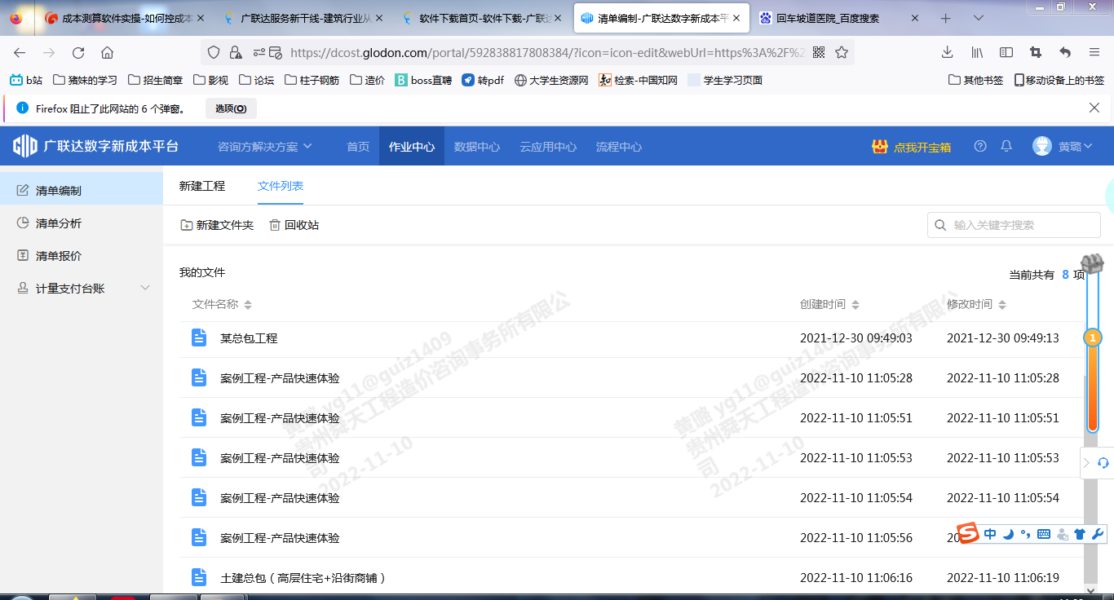The width and height of the screenshot is (1114, 600).
Task: Open the browser home page icon
Action: [x=107, y=52]
